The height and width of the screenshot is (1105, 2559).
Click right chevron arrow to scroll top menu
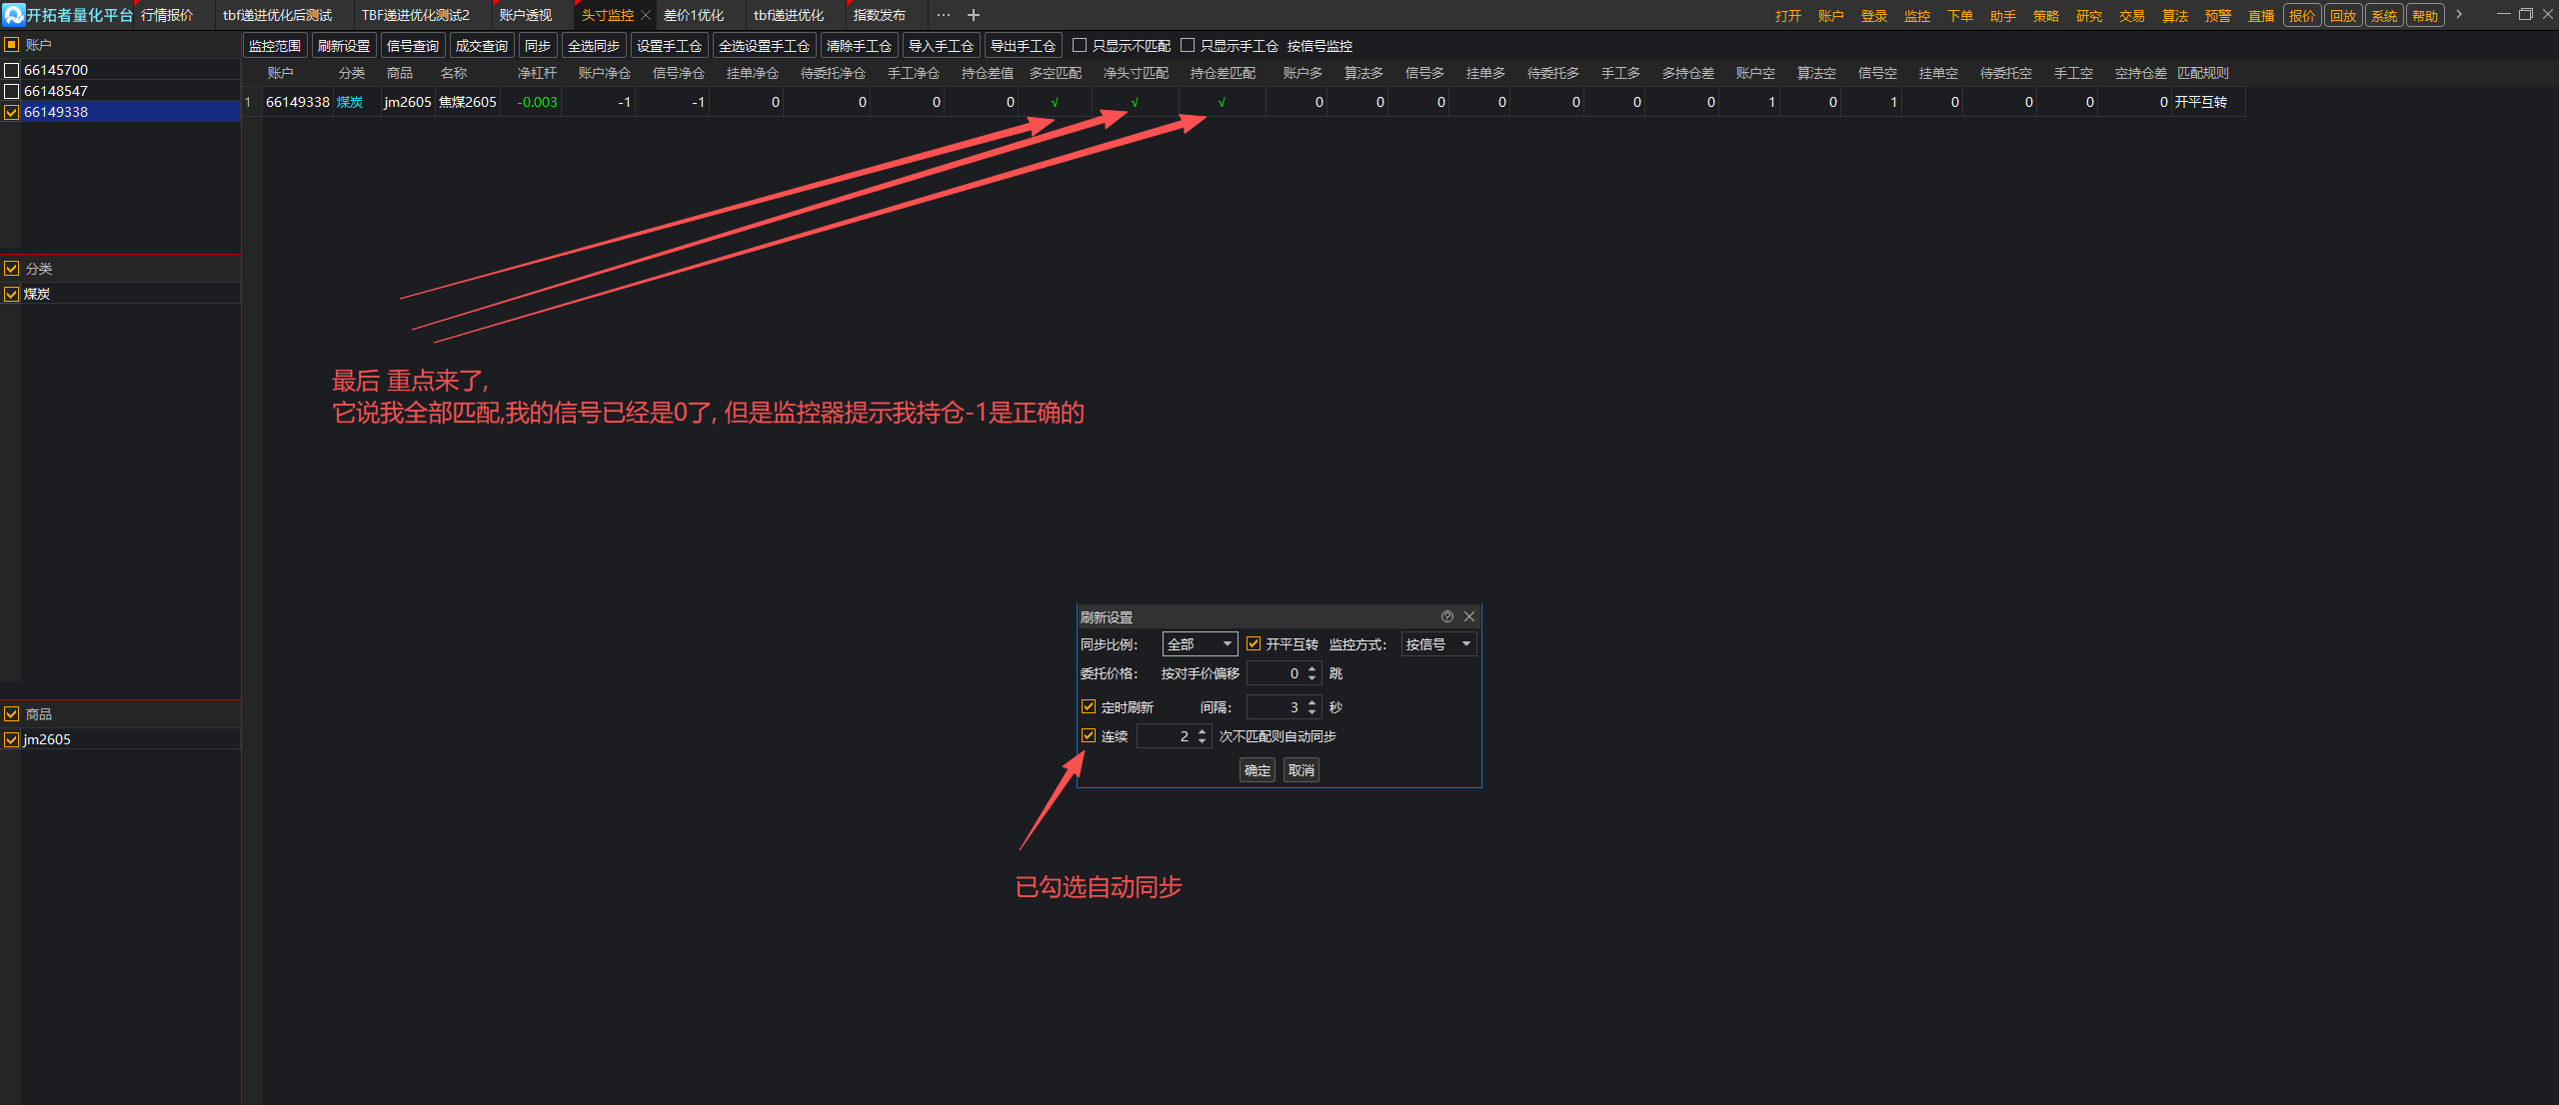pos(2459,15)
